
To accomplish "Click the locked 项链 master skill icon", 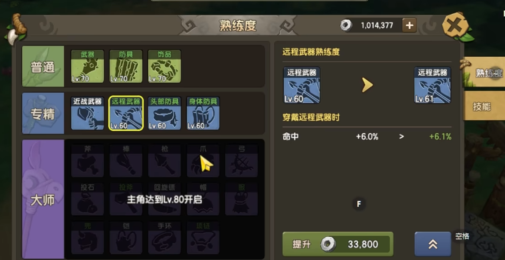I will [203, 238].
